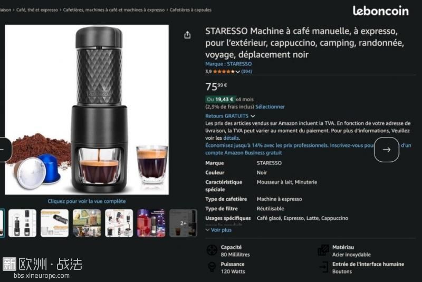Click the Capacité capacity icon
Viewport: 422px width, 282px height.
pos(212,250)
